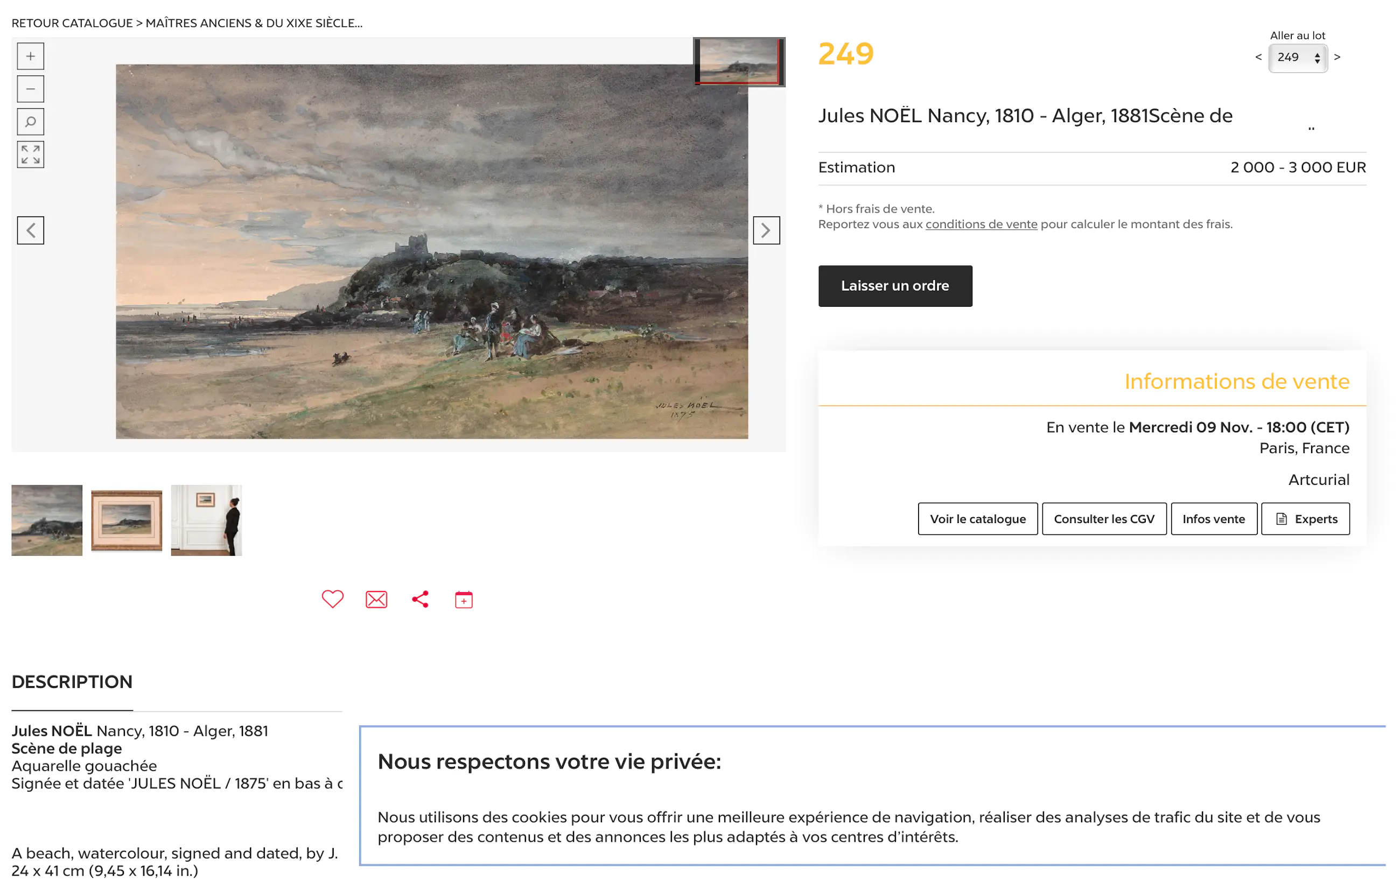Return to catalogue via breadcrumb link
The image size is (1400, 888).
click(72, 23)
